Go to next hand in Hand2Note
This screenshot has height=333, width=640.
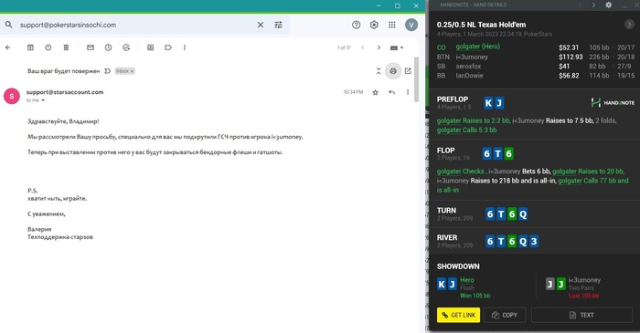point(593,5)
